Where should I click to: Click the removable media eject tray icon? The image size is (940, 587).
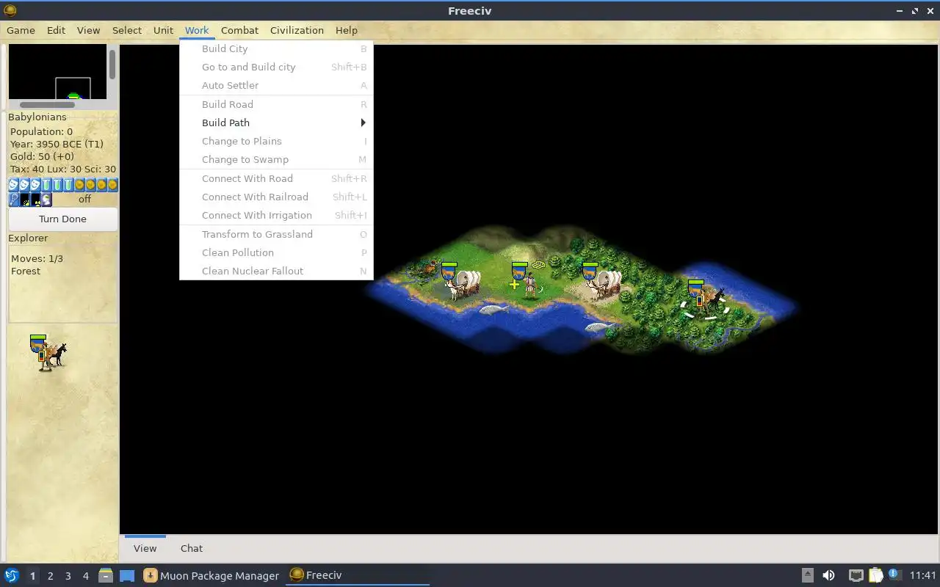click(807, 575)
